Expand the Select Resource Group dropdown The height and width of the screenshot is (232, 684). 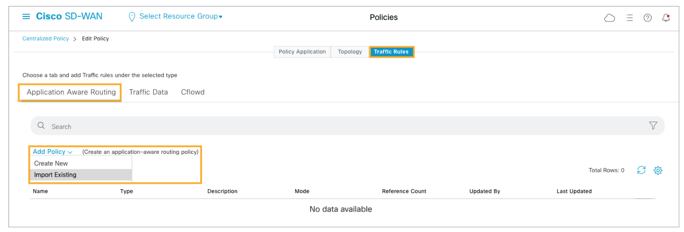[180, 16]
